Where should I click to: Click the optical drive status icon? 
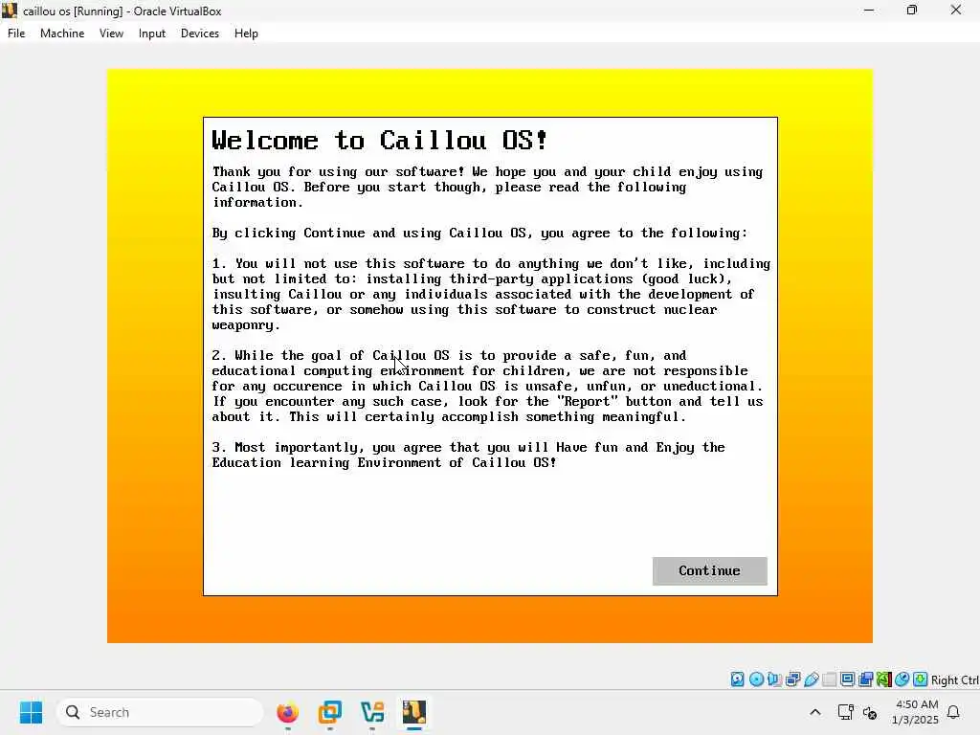(756, 679)
